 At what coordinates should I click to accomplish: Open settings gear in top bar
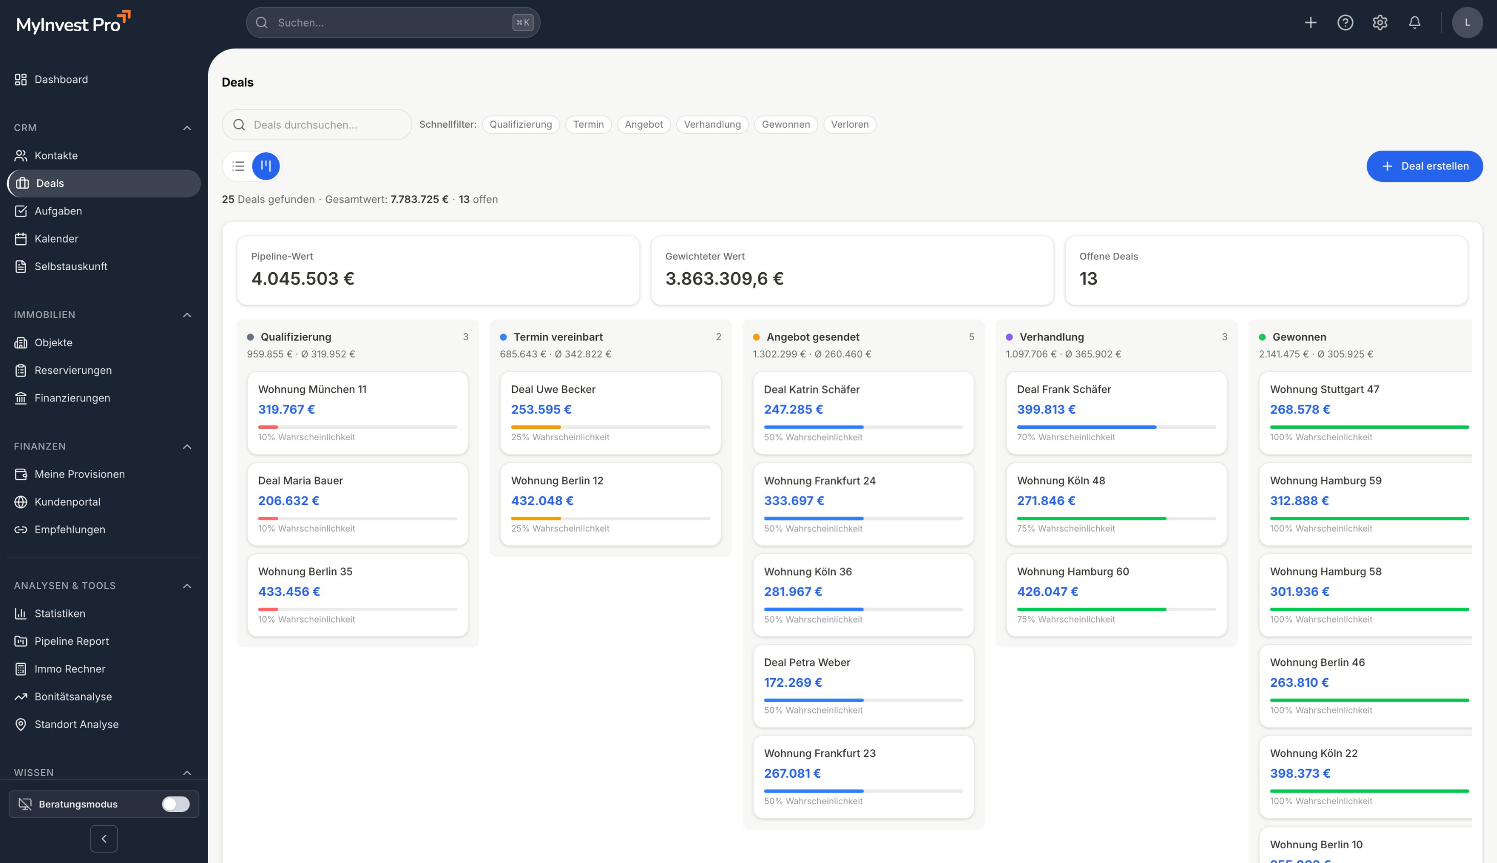(x=1379, y=22)
